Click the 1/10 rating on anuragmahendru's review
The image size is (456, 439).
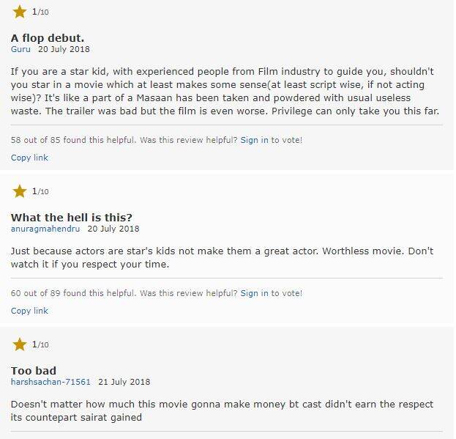[x=40, y=191]
